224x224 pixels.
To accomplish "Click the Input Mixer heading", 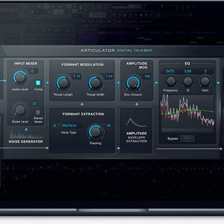I will click(x=26, y=63).
